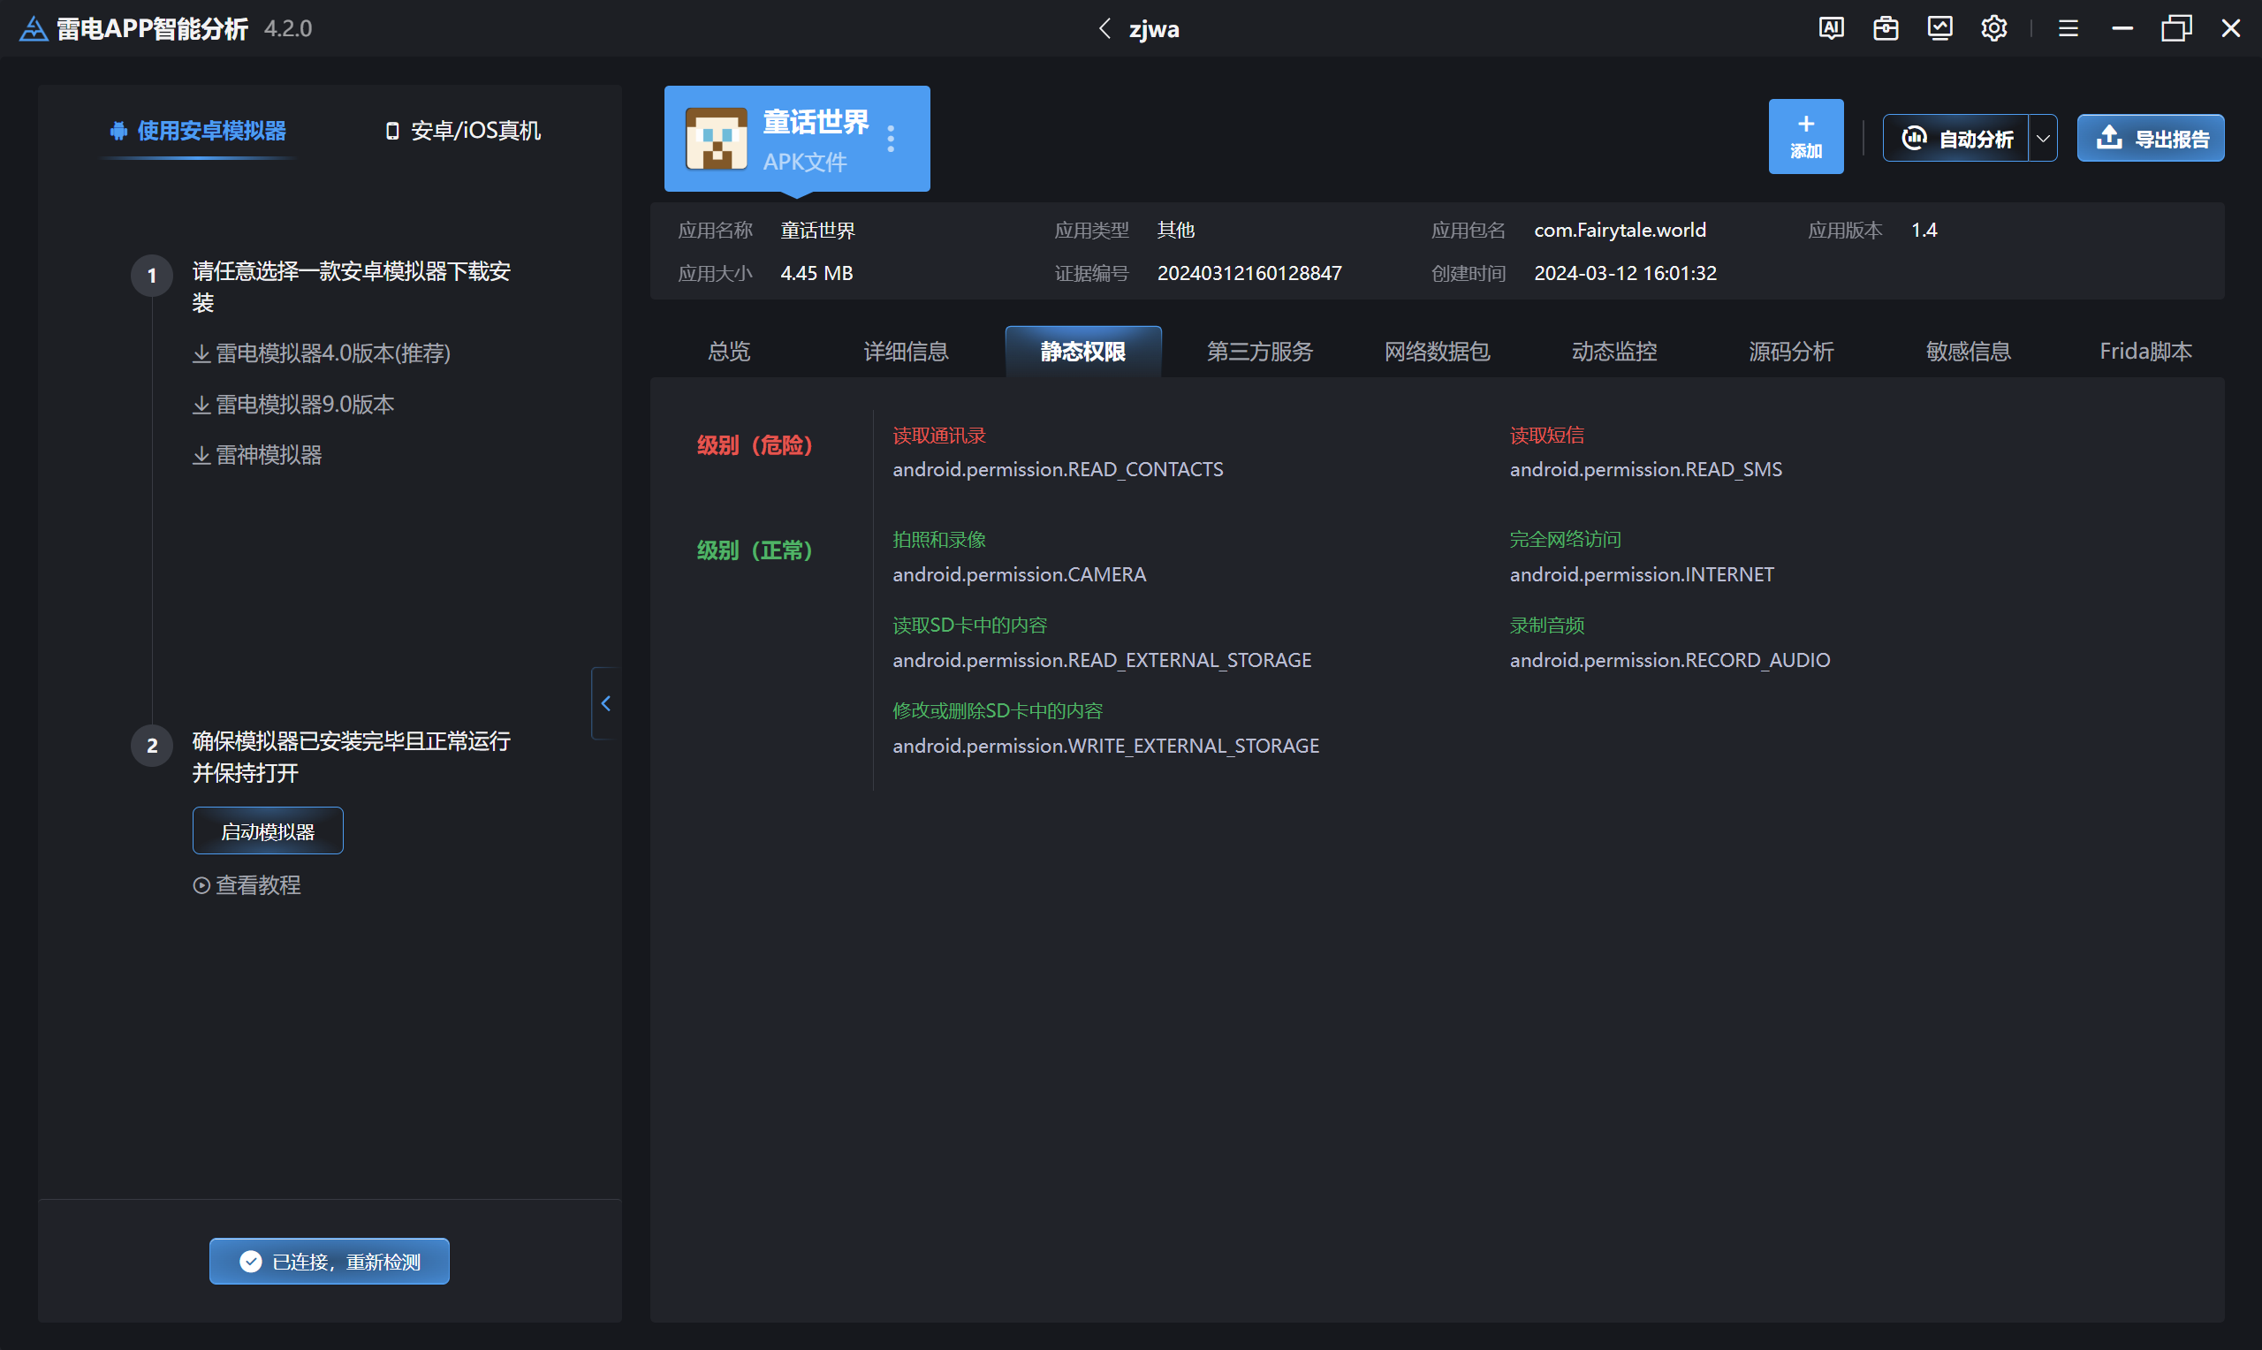The image size is (2262, 1350).
Task: Open the Frida脚本 tab
Action: click(x=2145, y=351)
